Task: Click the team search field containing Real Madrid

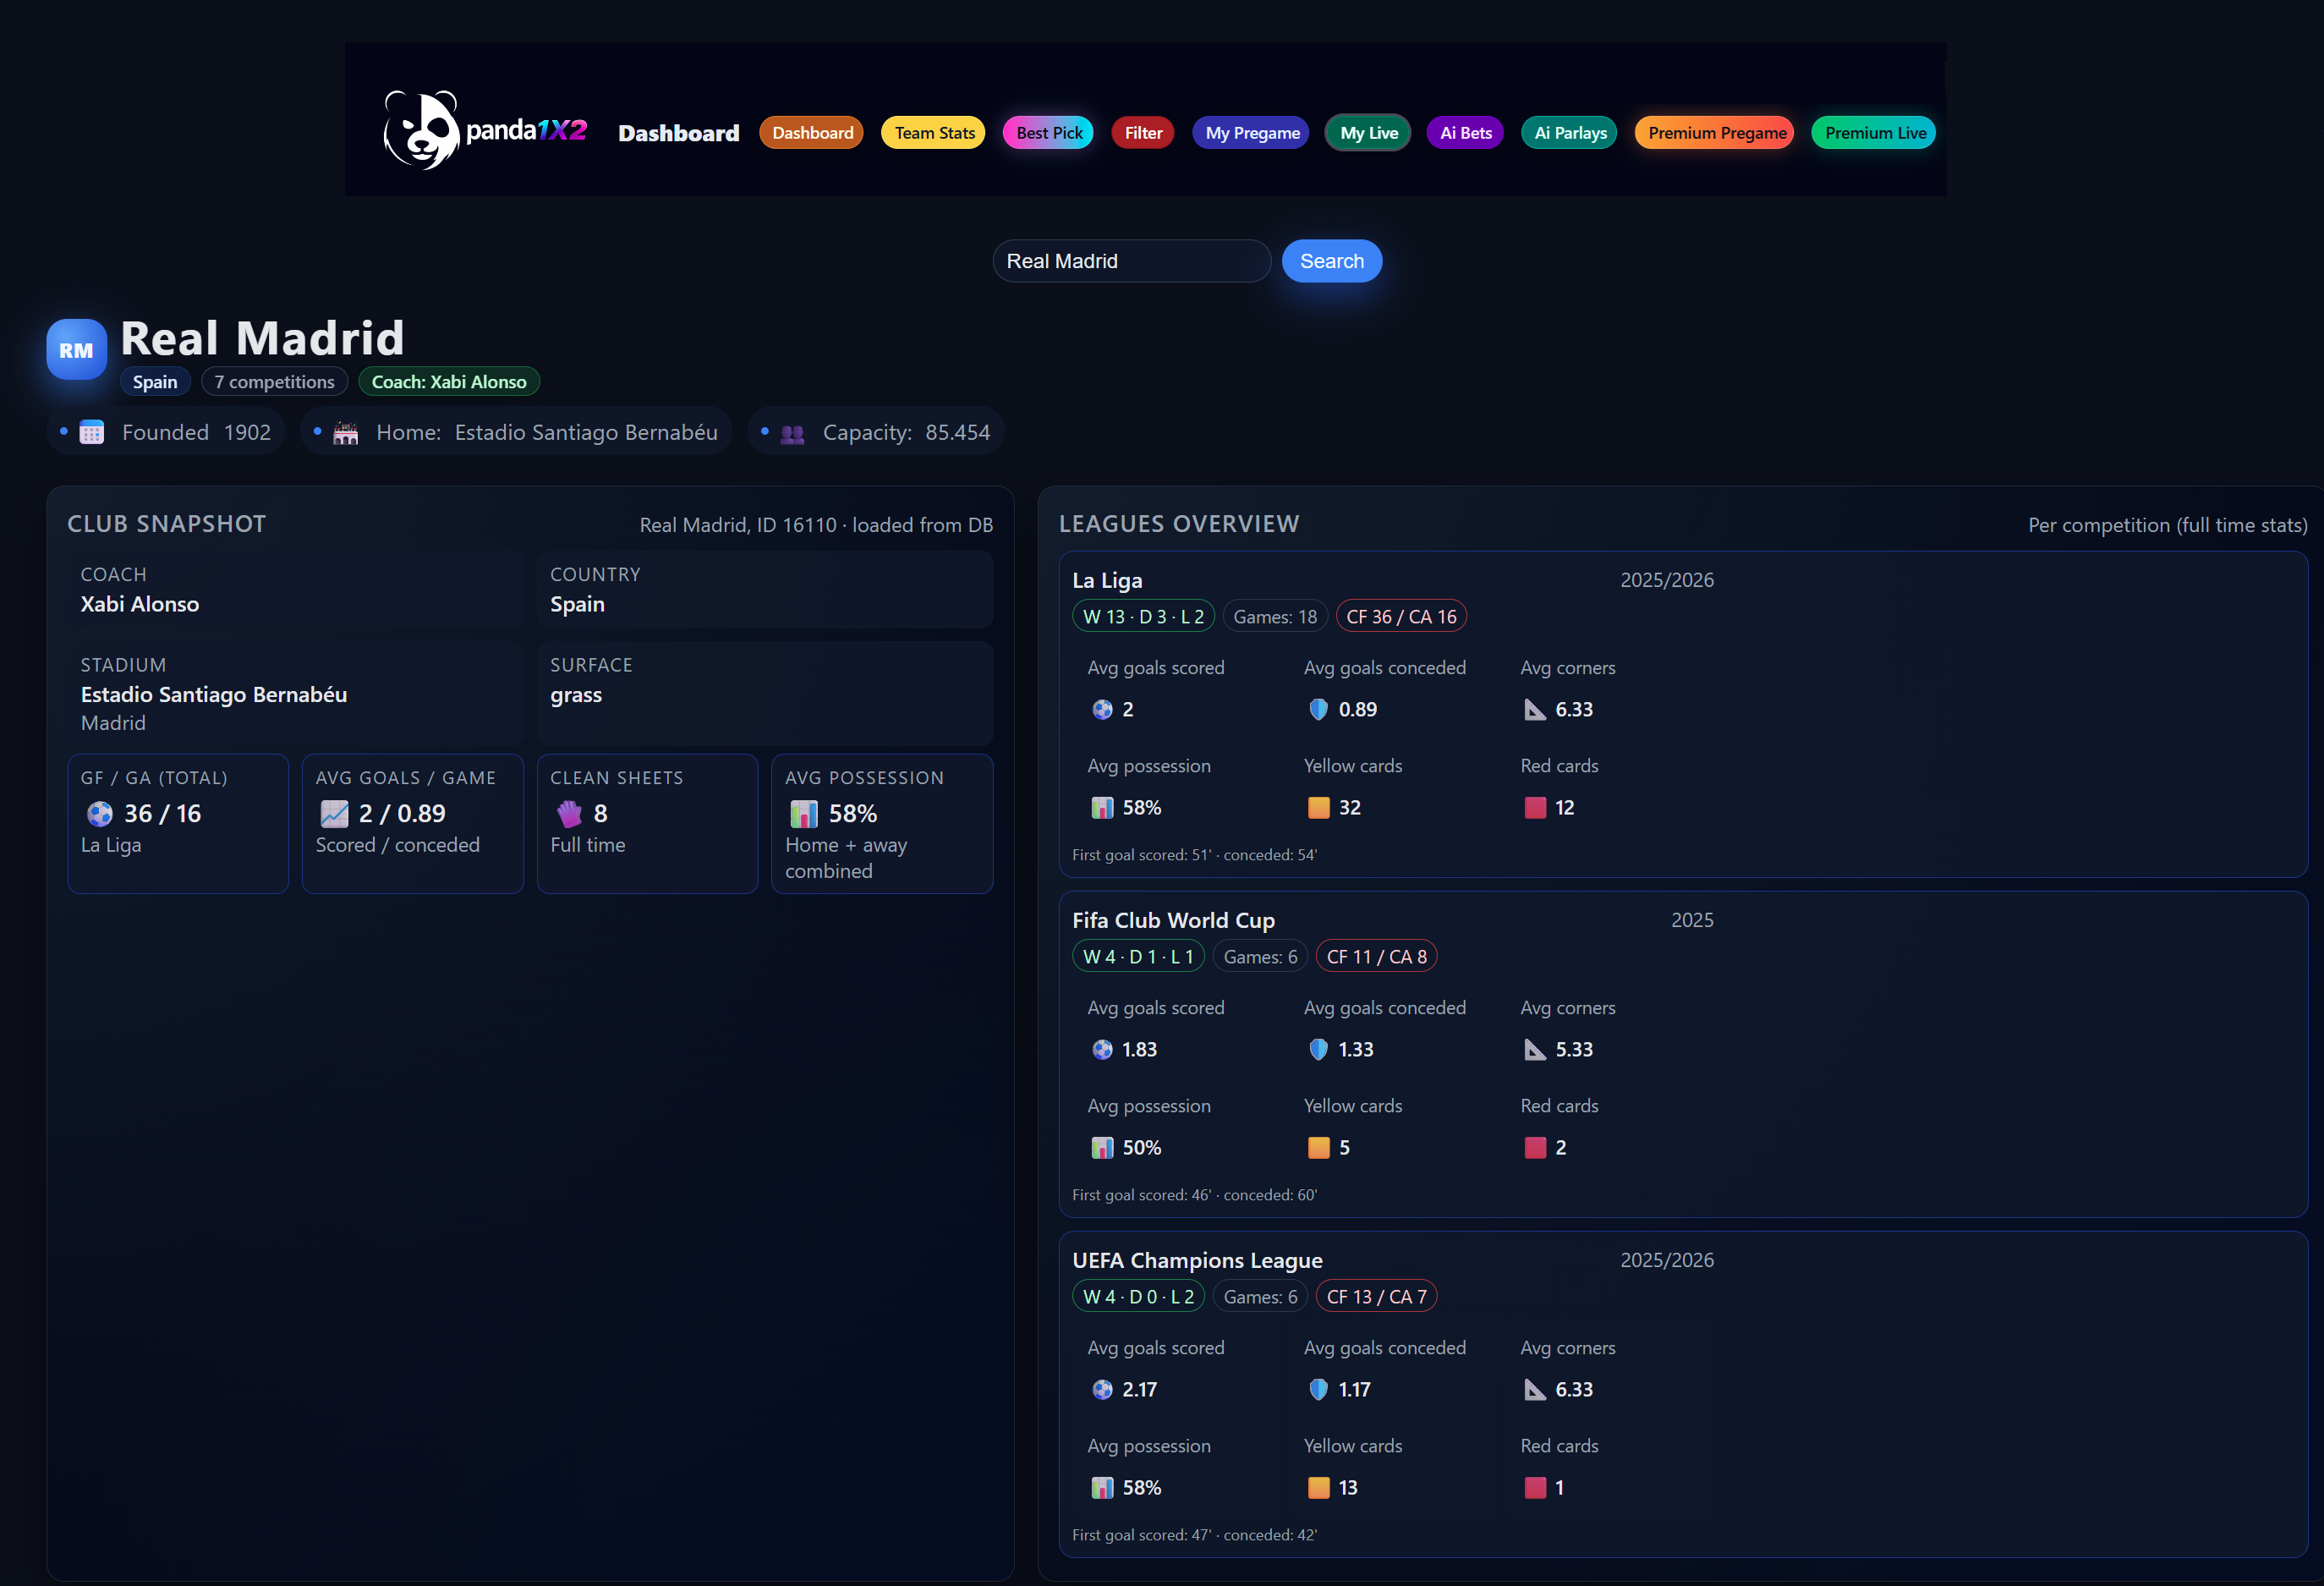Action: (x=1132, y=261)
